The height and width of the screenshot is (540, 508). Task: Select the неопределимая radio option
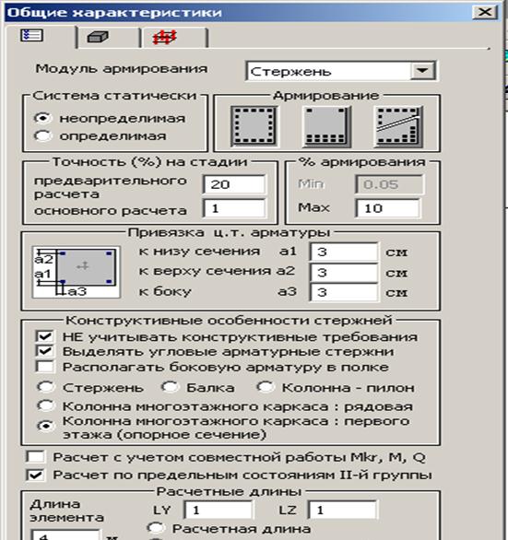click(x=43, y=119)
